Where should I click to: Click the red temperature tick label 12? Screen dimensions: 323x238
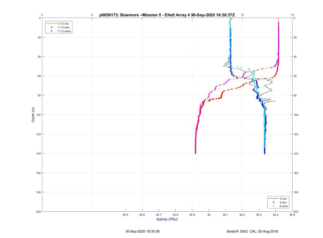tap(242, 15)
